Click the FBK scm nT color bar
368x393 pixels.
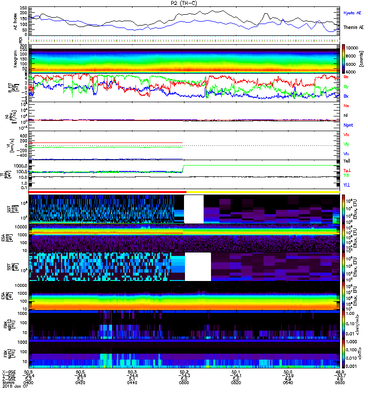(343, 353)
